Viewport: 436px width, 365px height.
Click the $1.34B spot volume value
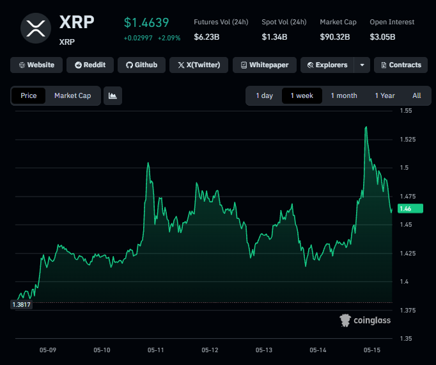tap(274, 36)
